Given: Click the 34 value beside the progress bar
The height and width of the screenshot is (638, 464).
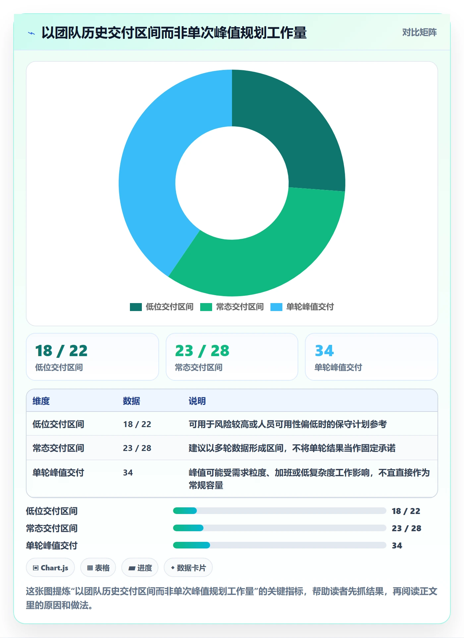Looking at the screenshot, I should coord(397,545).
